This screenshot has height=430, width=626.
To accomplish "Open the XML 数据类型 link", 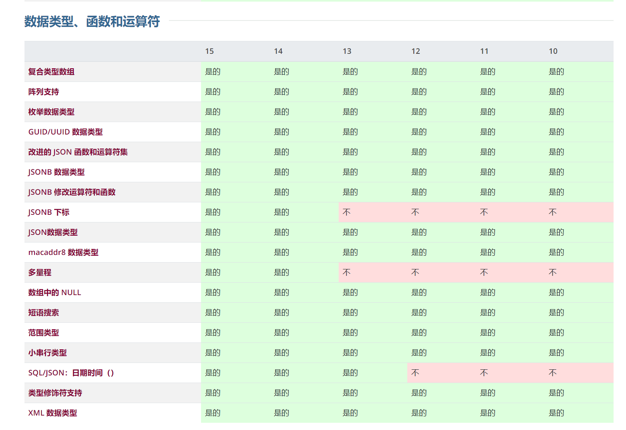I will (53, 413).
